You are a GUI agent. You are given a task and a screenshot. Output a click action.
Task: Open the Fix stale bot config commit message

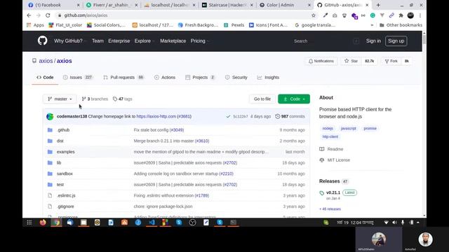(x=151, y=130)
